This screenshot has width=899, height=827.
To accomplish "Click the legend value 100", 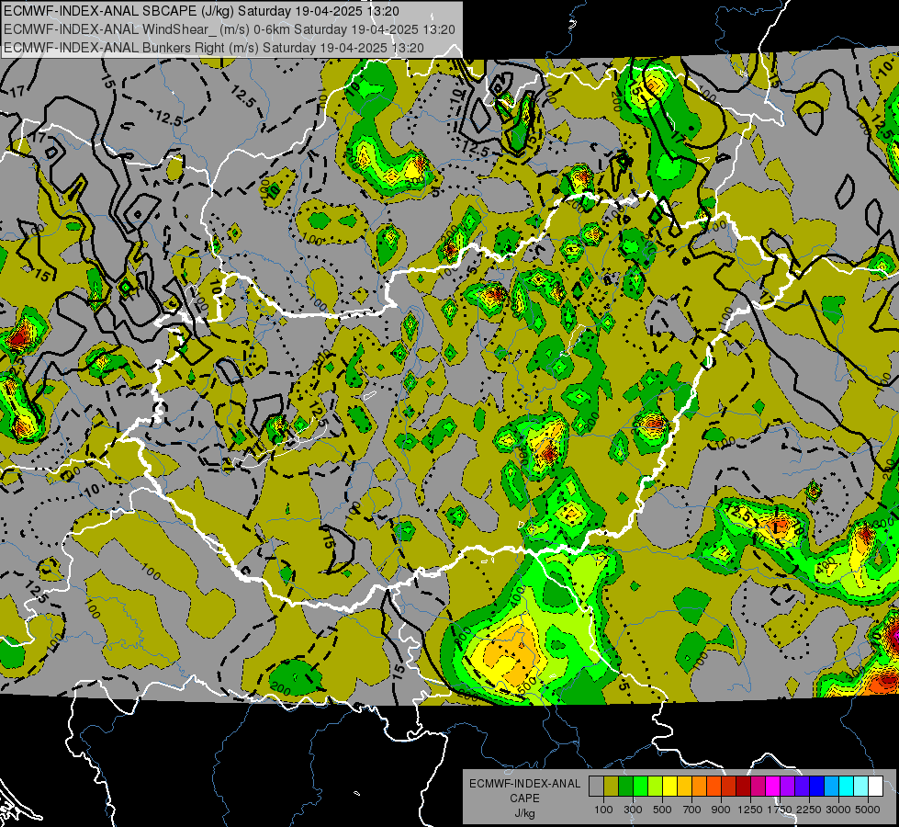I will (603, 810).
